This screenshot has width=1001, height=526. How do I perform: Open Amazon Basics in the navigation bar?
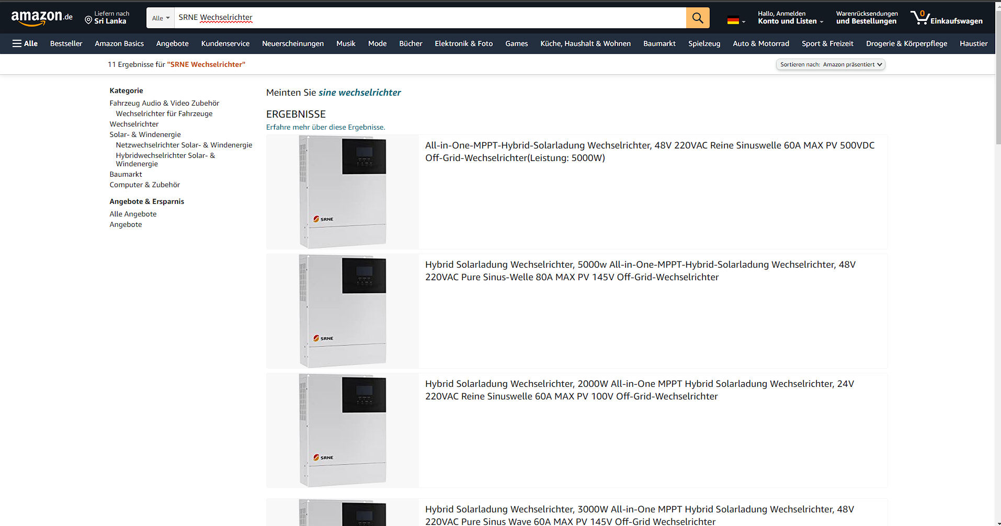pos(119,43)
